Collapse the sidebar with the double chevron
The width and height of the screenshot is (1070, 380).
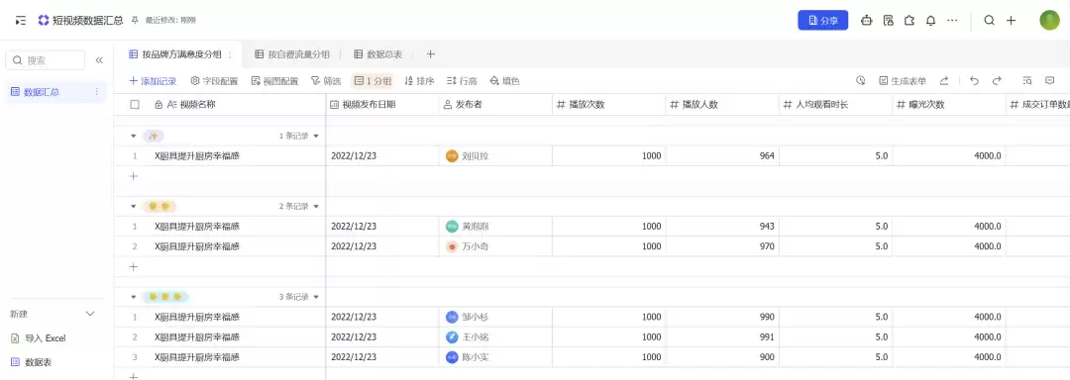99,60
